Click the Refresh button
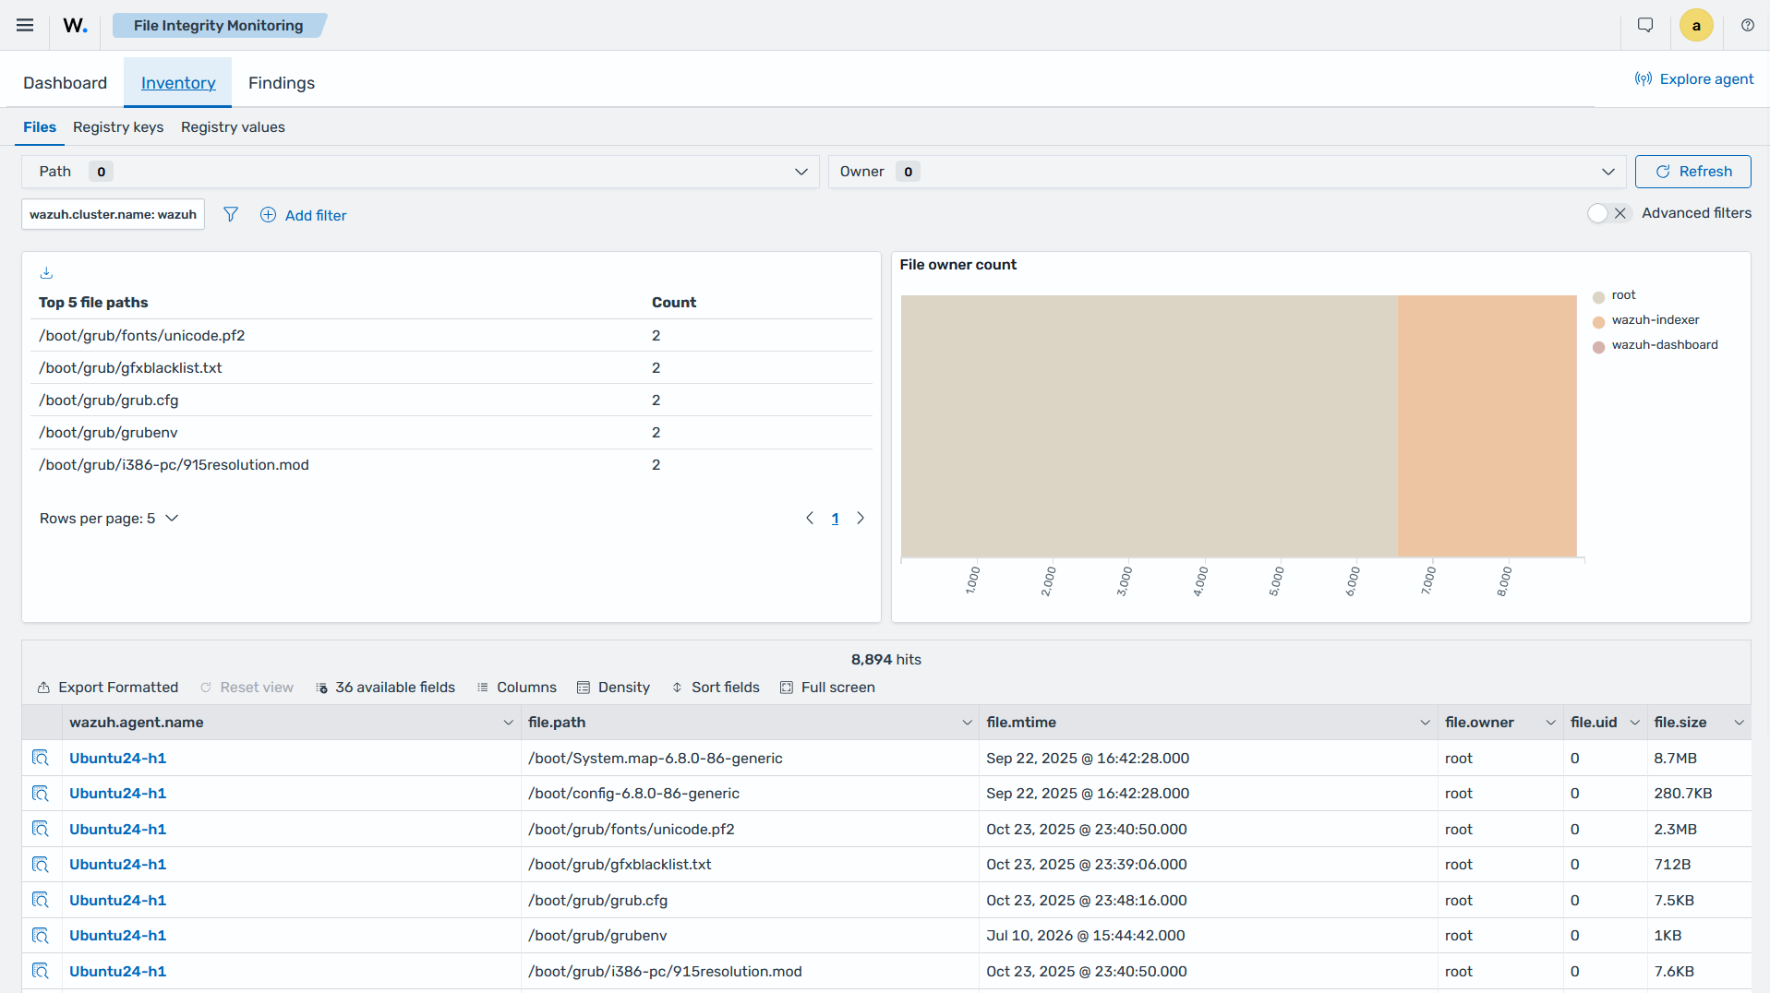 1692,172
